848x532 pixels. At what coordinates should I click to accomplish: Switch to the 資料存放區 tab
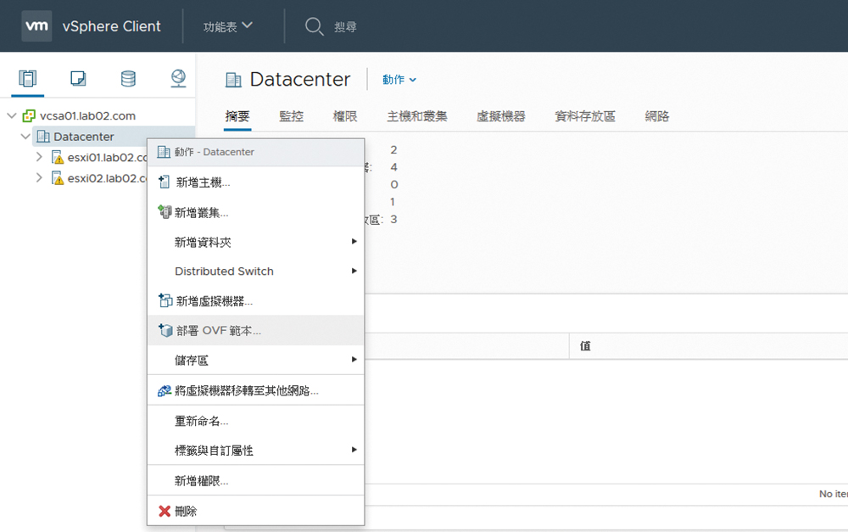(x=585, y=115)
